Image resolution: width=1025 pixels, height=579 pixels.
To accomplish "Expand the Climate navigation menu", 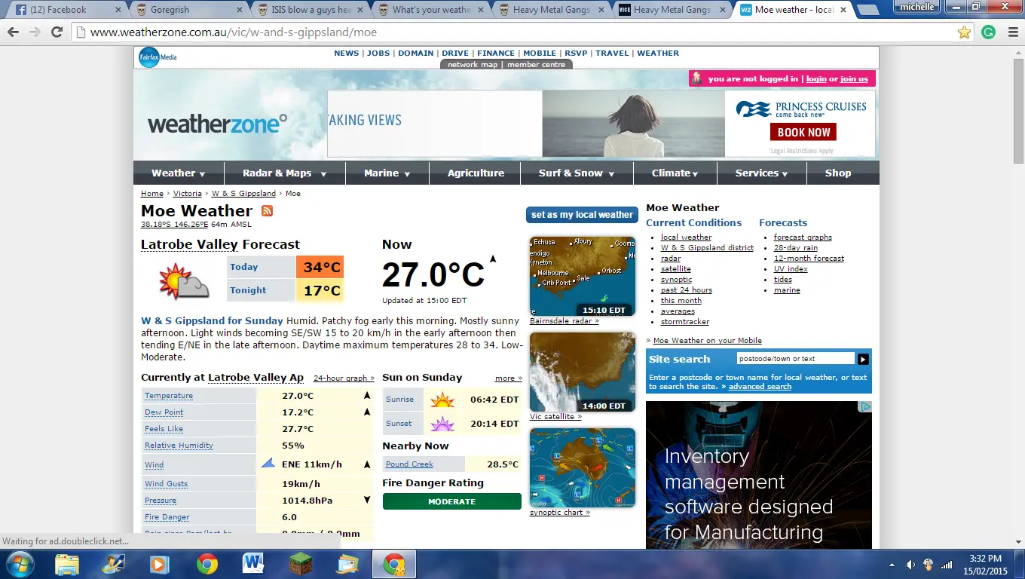I will tap(675, 173).
